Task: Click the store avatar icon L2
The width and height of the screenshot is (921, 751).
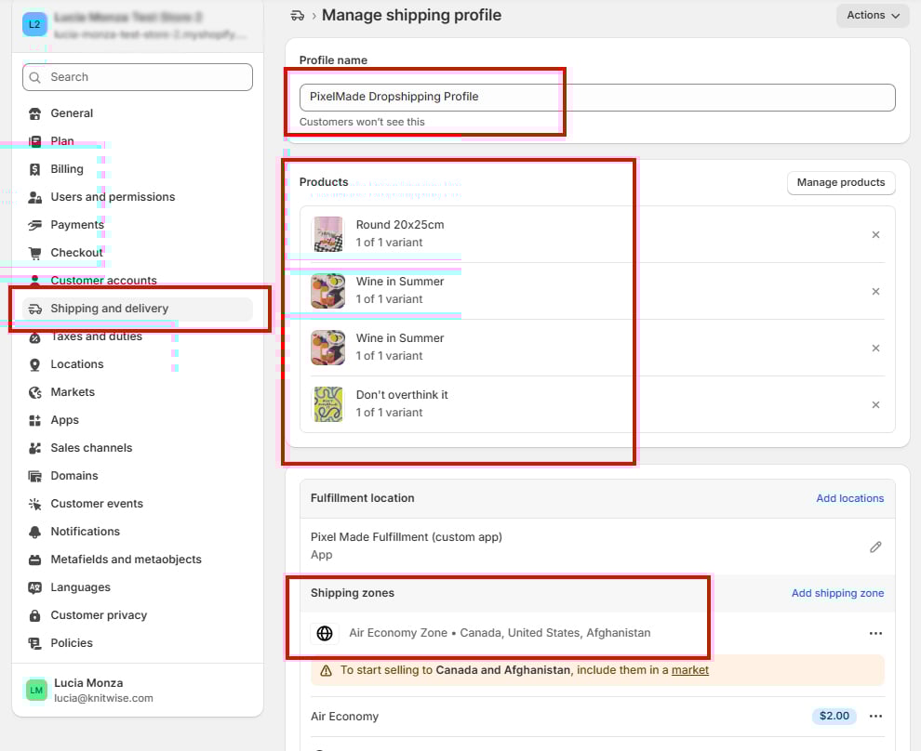Action: tap(34, 24)
